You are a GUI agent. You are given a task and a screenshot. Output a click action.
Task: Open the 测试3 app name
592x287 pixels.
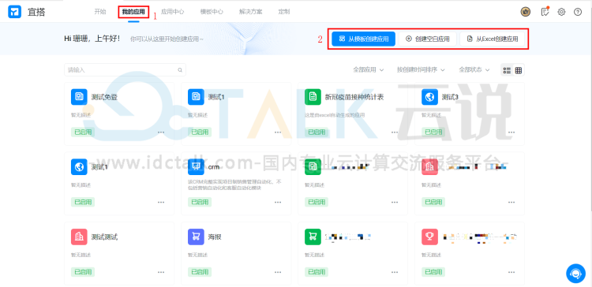[x=450, y=97]
